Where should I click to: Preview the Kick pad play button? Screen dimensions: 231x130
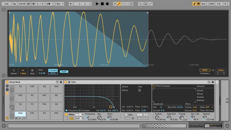click(20, 118)
